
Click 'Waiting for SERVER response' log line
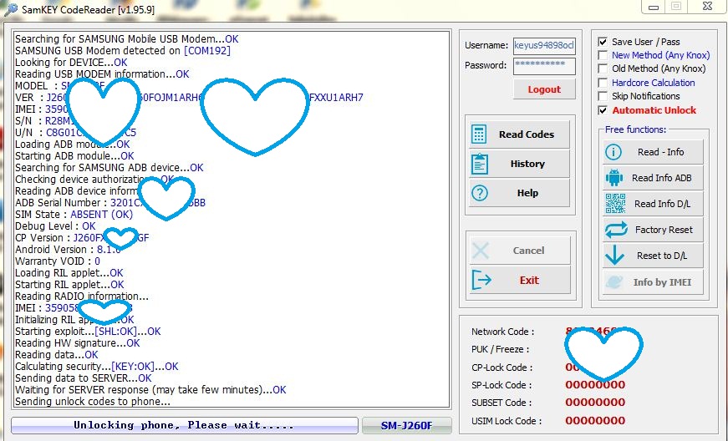coord(150,390)
